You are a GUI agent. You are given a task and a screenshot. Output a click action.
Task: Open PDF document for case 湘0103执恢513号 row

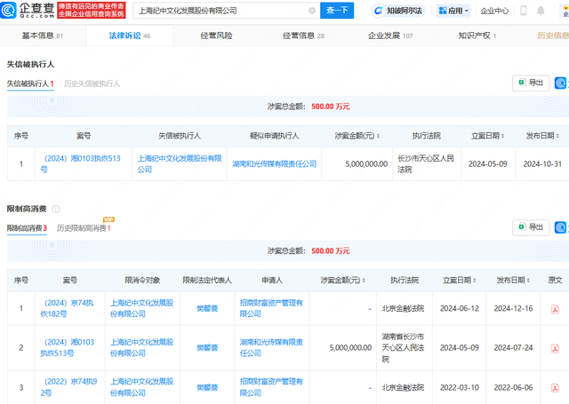pyautogui.click(x=555, y=349)
